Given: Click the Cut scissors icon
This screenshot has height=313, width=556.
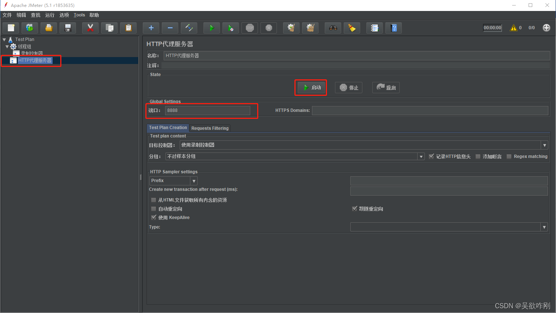Looking at the screenshot, I should pyautogui.click(x=90, y=28).
